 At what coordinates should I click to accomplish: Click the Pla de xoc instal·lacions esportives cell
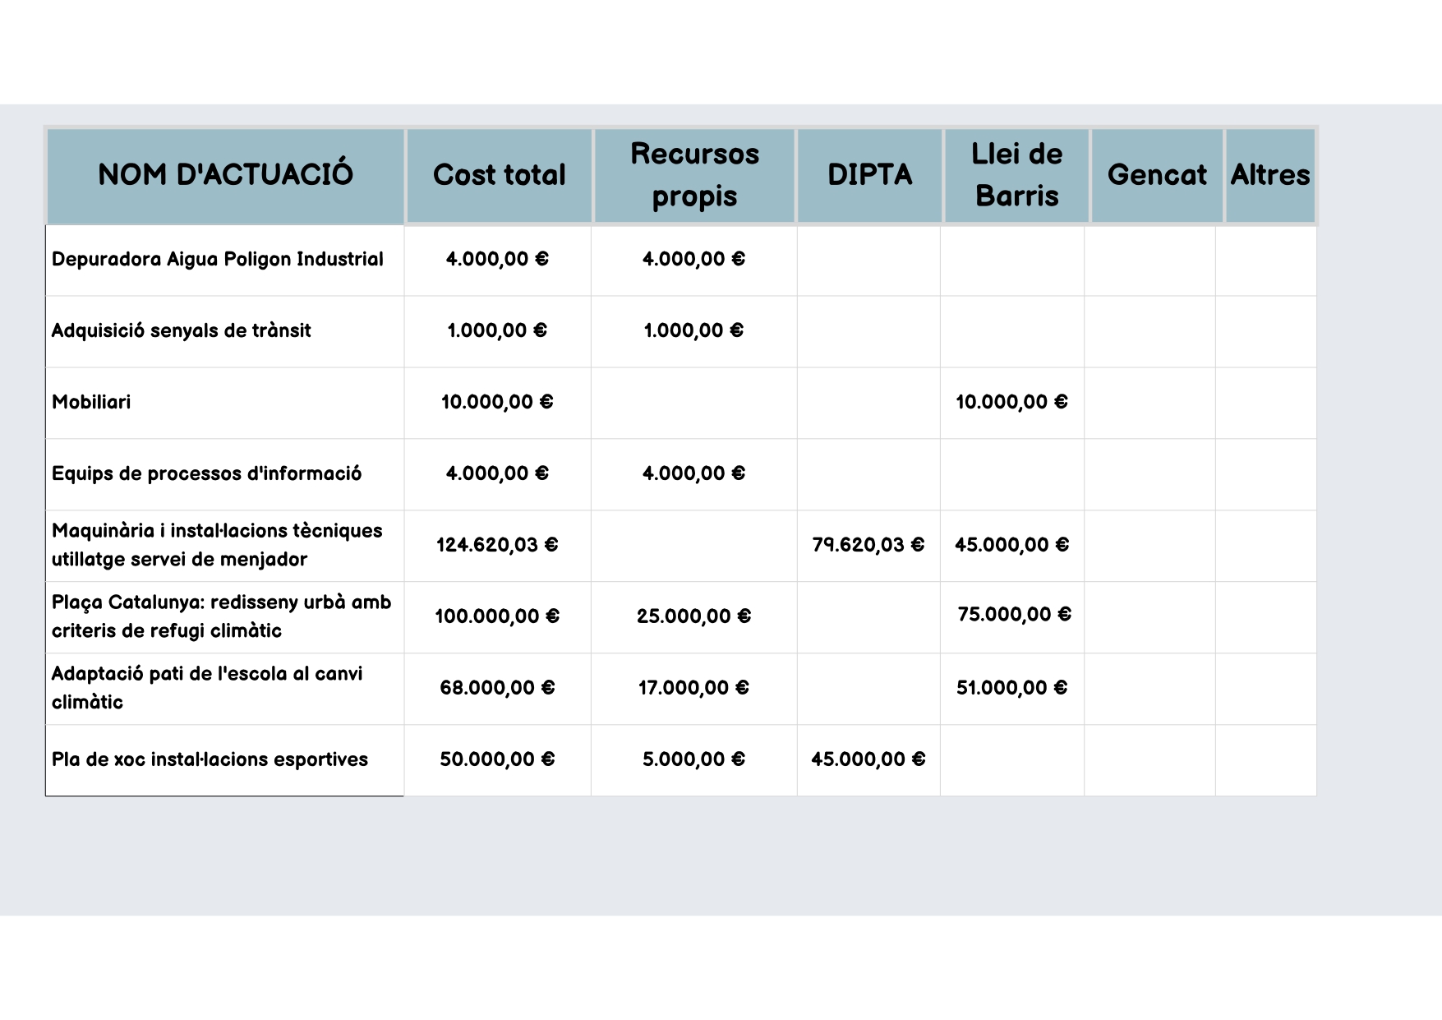[210, 759]
